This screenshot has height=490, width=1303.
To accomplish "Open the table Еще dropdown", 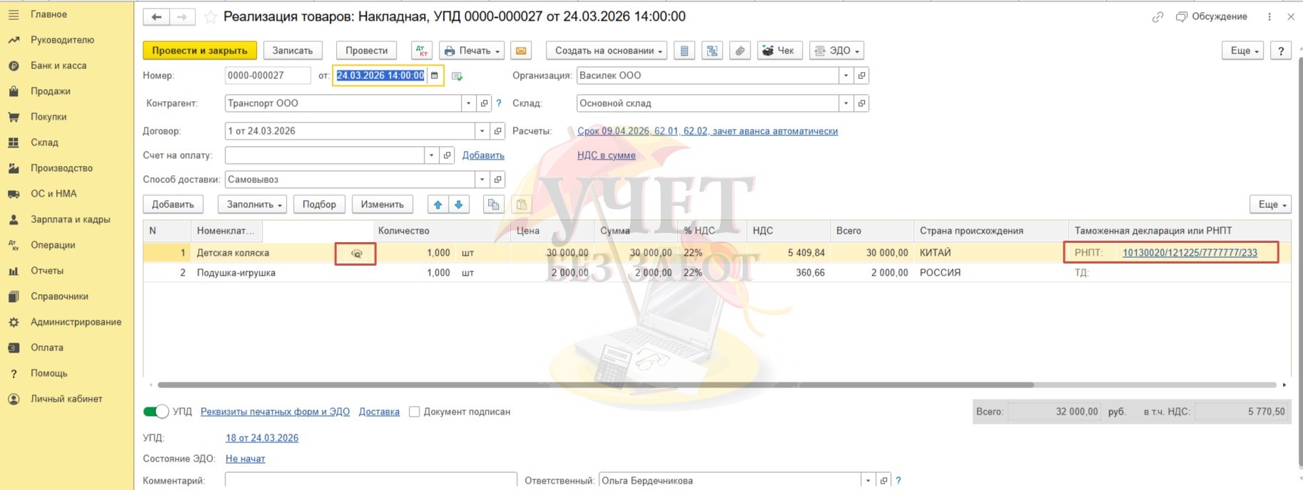I will tap(1271, 204).
